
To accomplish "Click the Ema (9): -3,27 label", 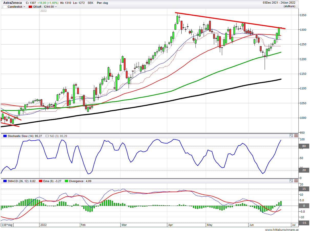I will click(x=52, y=181).
